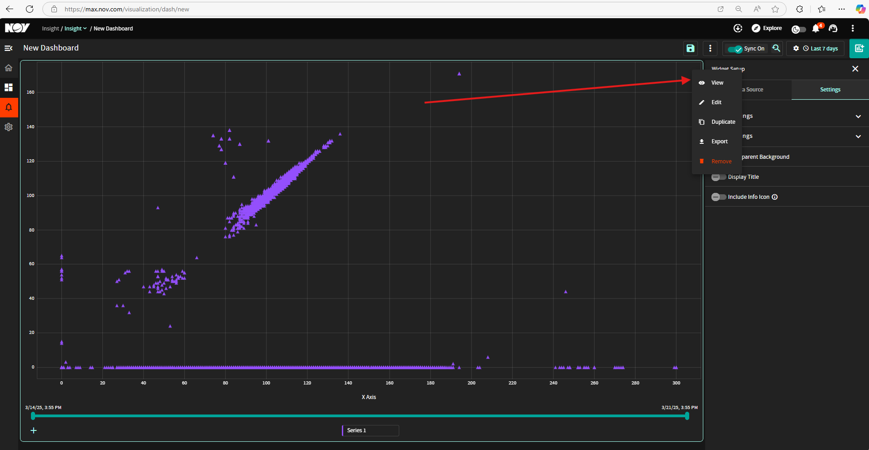869x450 pixels.
Task: Go back in the browser
Action: [10, 9]
